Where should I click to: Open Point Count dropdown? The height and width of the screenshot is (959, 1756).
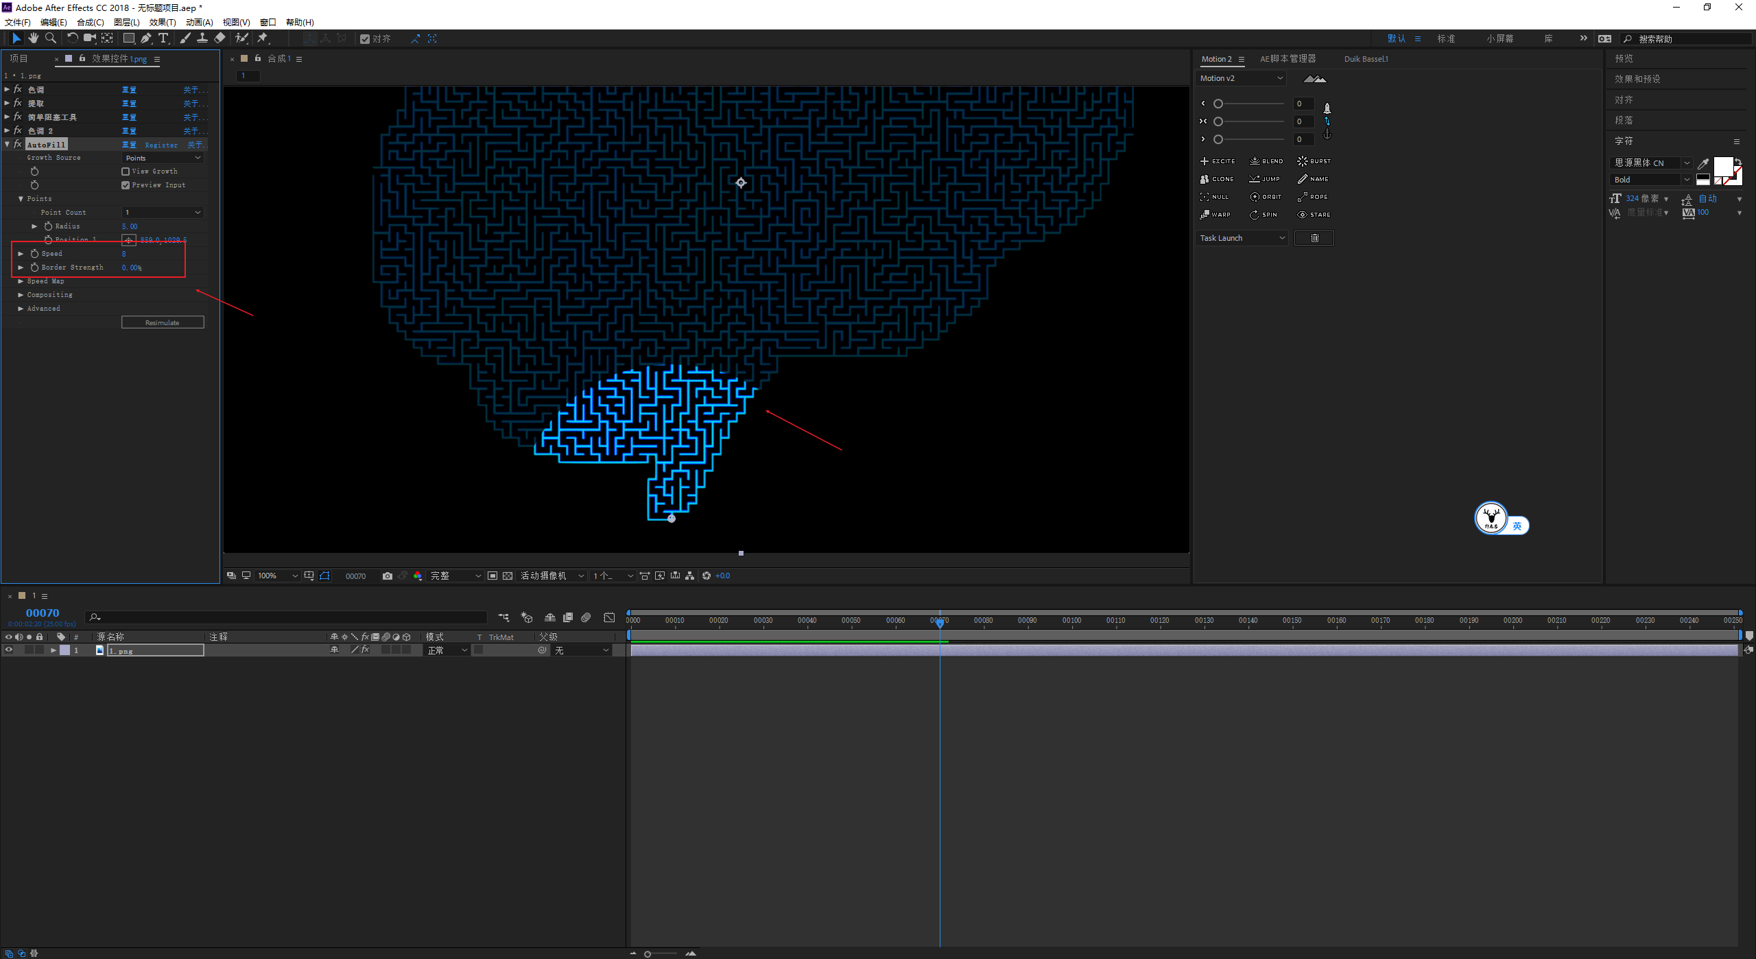tap(163, 213)
